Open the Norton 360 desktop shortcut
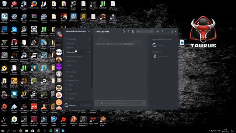 4,69
